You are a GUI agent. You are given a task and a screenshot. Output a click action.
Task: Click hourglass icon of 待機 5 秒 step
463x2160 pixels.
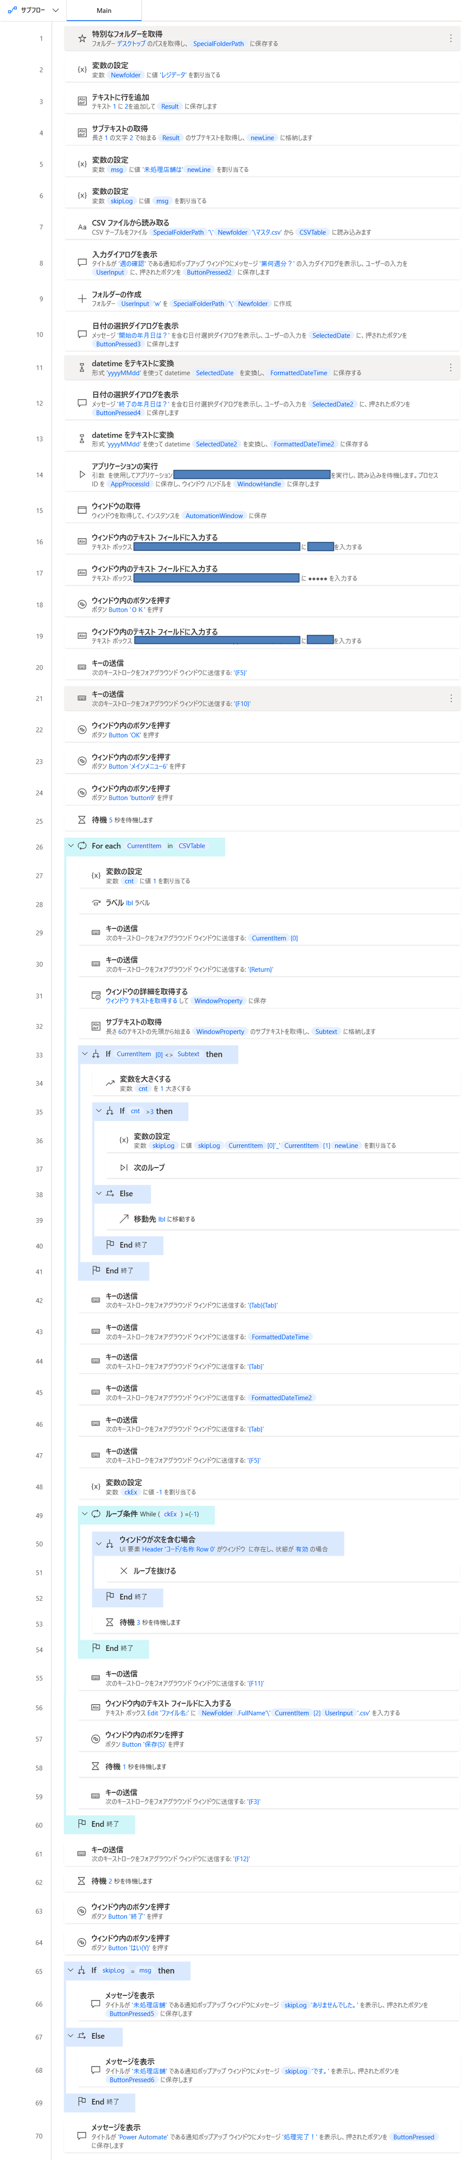point(81,820)
